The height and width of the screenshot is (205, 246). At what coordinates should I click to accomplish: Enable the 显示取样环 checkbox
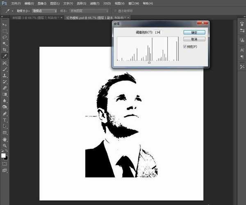pyautogui.click(x=115, y=11)
